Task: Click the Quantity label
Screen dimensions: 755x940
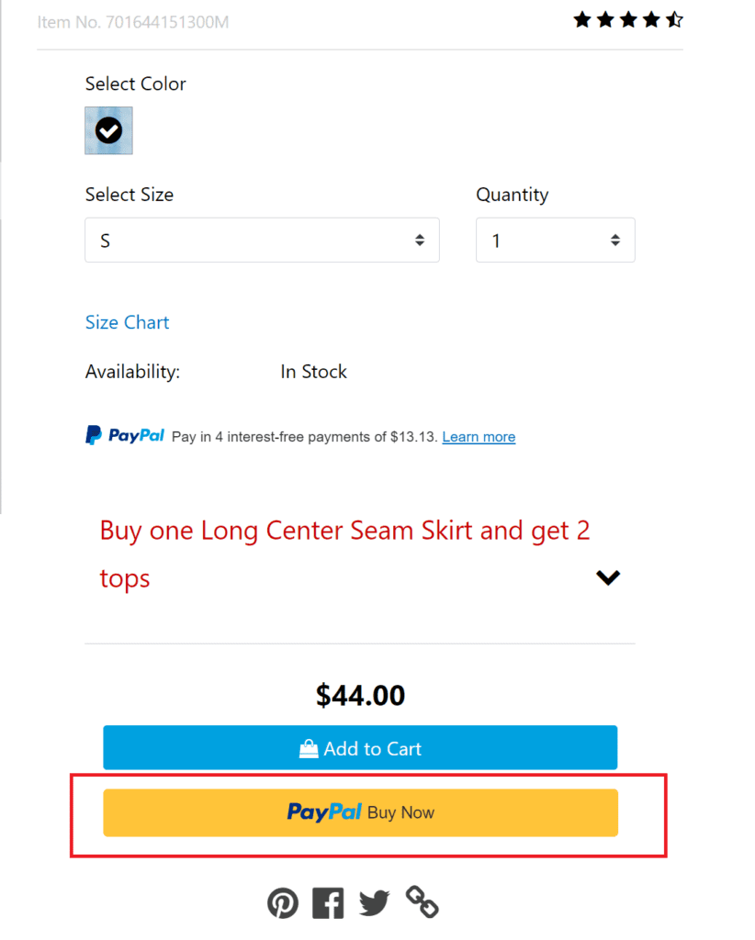Action: tap(512, 195)
